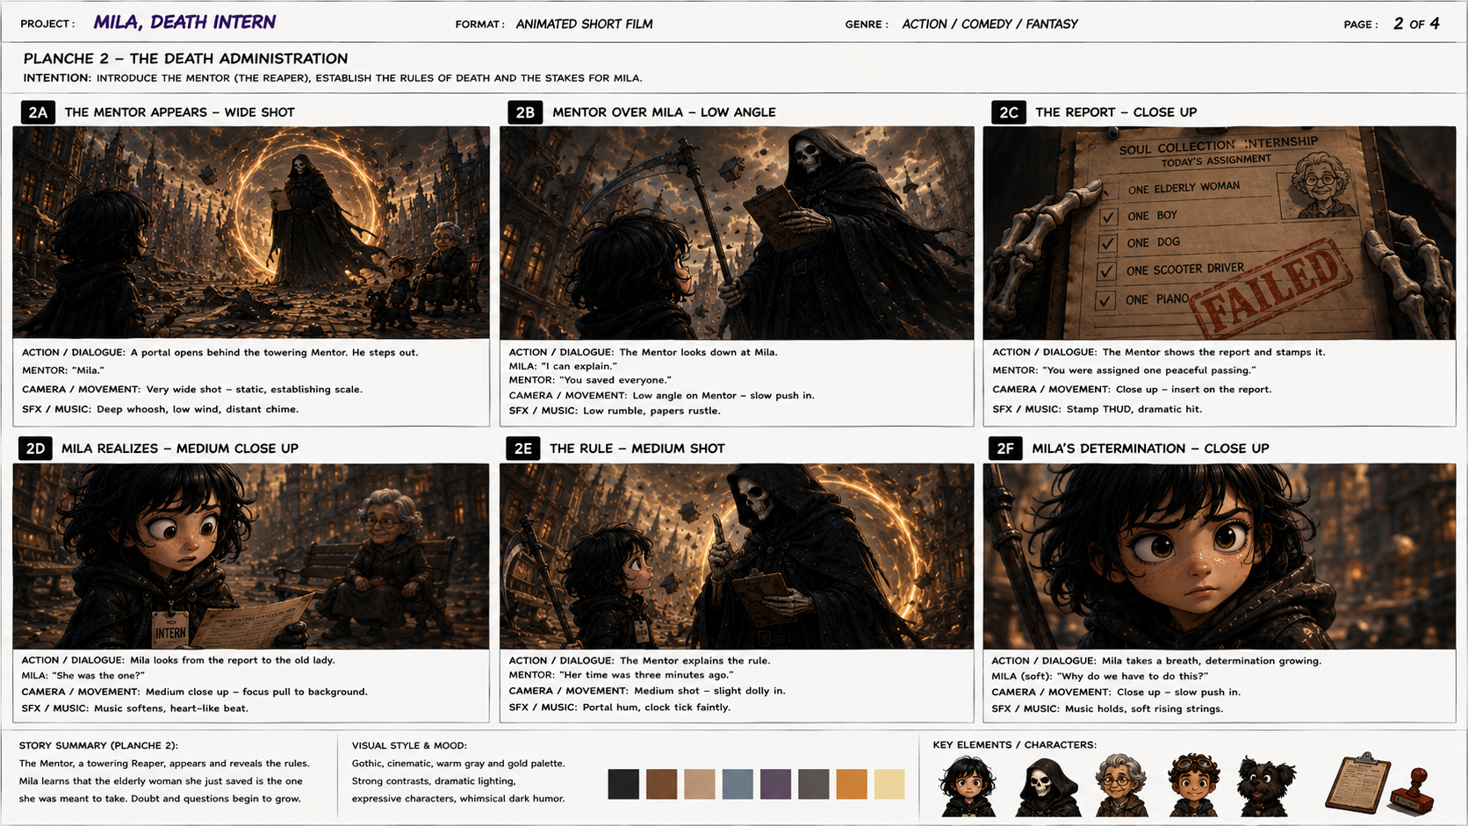Open panel 2D Mila realizes image
Image resolution: width=1468 pixels, height=826 pixels.
251,557
